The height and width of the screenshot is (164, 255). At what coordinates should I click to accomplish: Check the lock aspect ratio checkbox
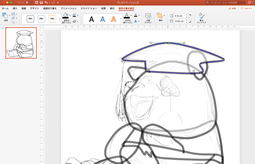[190, 18]
